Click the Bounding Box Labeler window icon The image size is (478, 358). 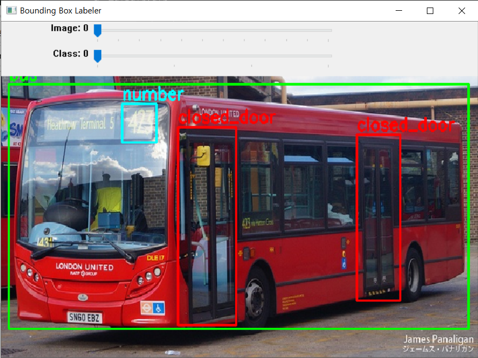12,11
